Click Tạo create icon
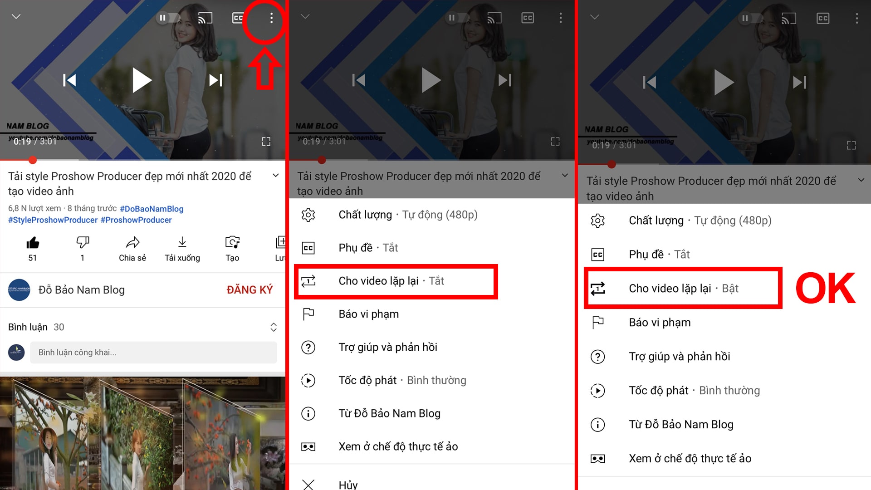Viewport: 871px width, 490px height. (232, 242)
